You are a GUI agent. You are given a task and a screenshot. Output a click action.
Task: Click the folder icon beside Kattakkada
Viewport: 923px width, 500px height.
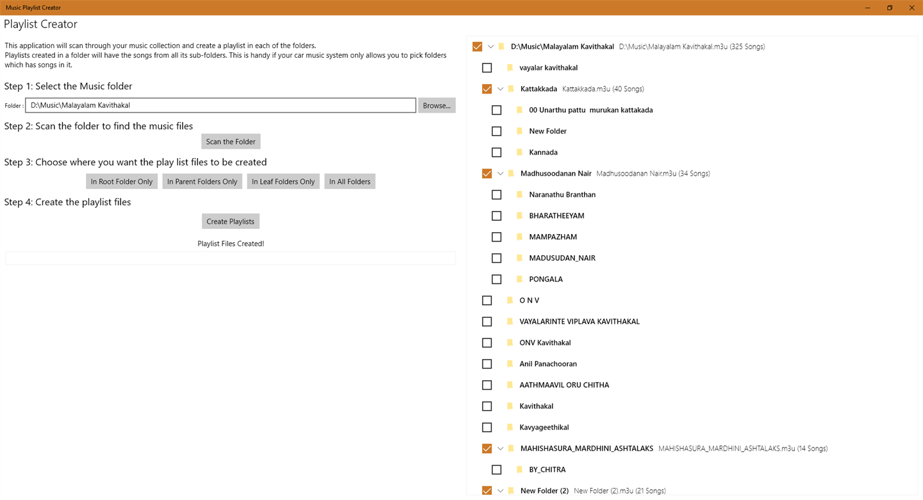[511, 88]
